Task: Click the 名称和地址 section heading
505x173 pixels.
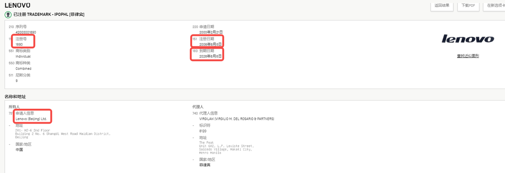Action: 15,97
